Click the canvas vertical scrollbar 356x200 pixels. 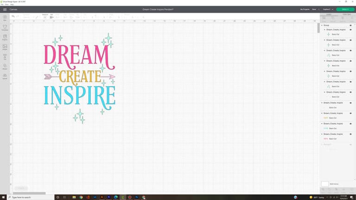coord(318,28)
